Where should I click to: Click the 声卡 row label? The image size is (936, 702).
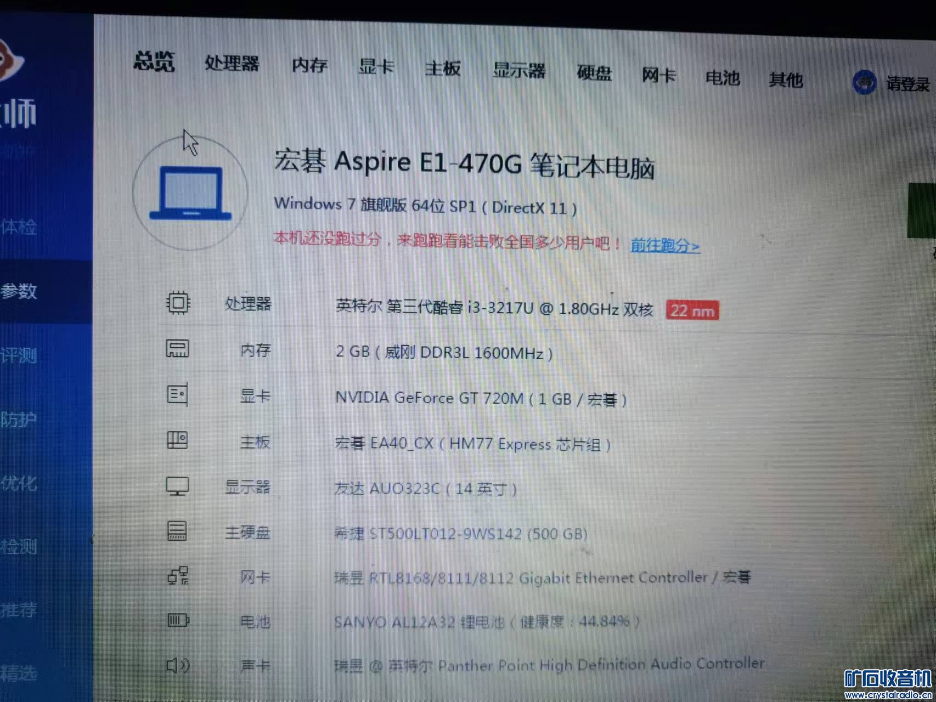255,666
